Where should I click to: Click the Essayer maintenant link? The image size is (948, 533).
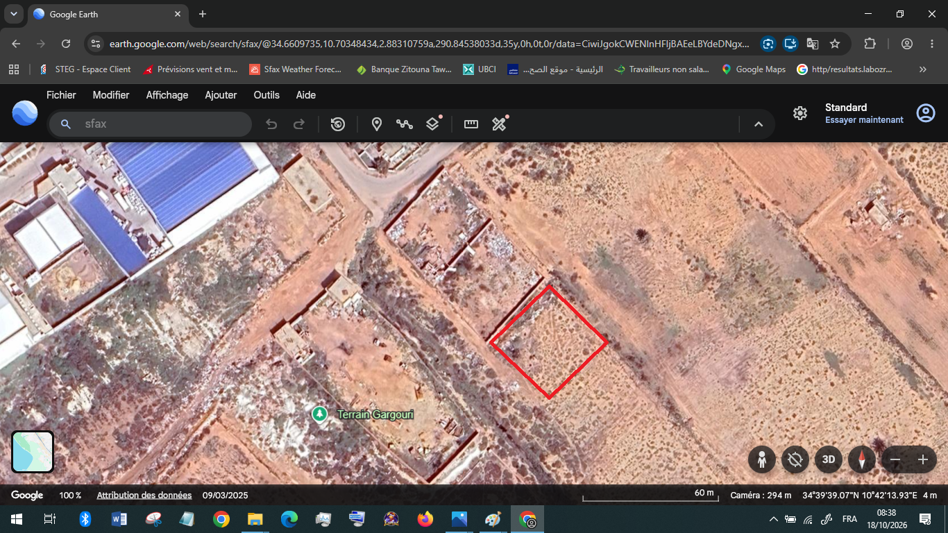click(x=864, y=120)
